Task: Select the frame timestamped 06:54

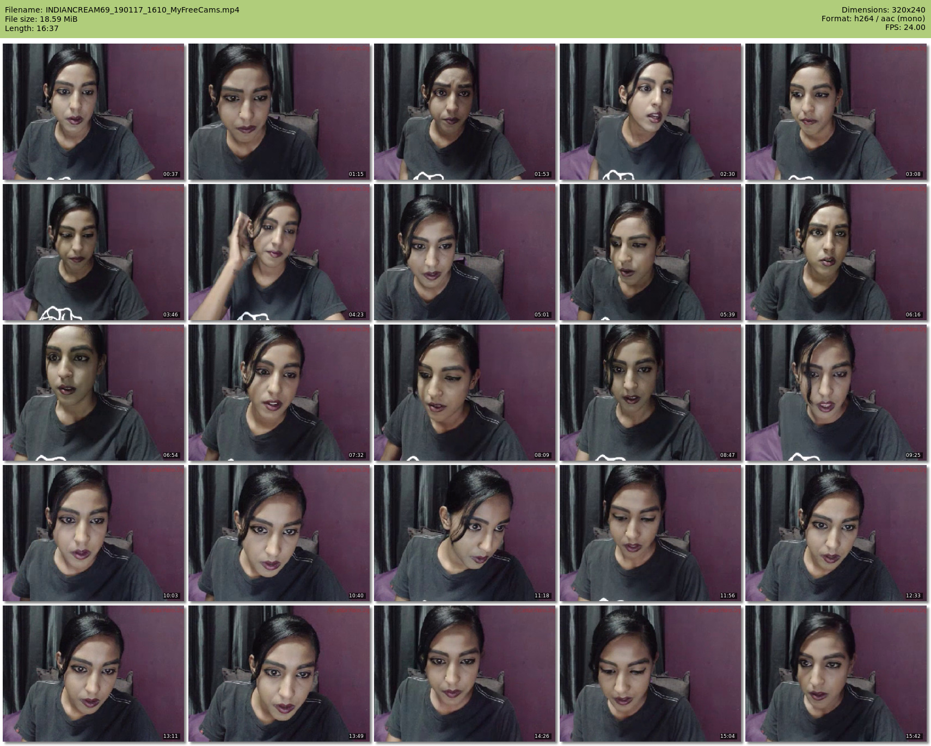Action: click(x=93, y=393)
